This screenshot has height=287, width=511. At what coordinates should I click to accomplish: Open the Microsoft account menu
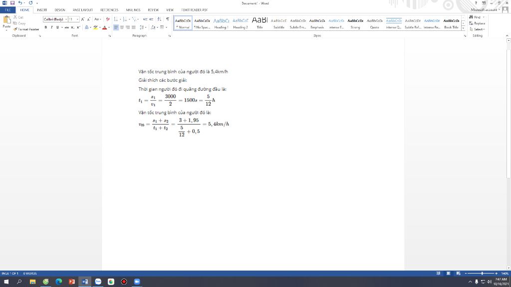pos(486,10)
